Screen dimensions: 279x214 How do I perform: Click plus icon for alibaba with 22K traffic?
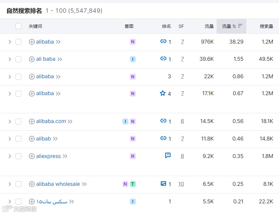click(x=32, y=77)
